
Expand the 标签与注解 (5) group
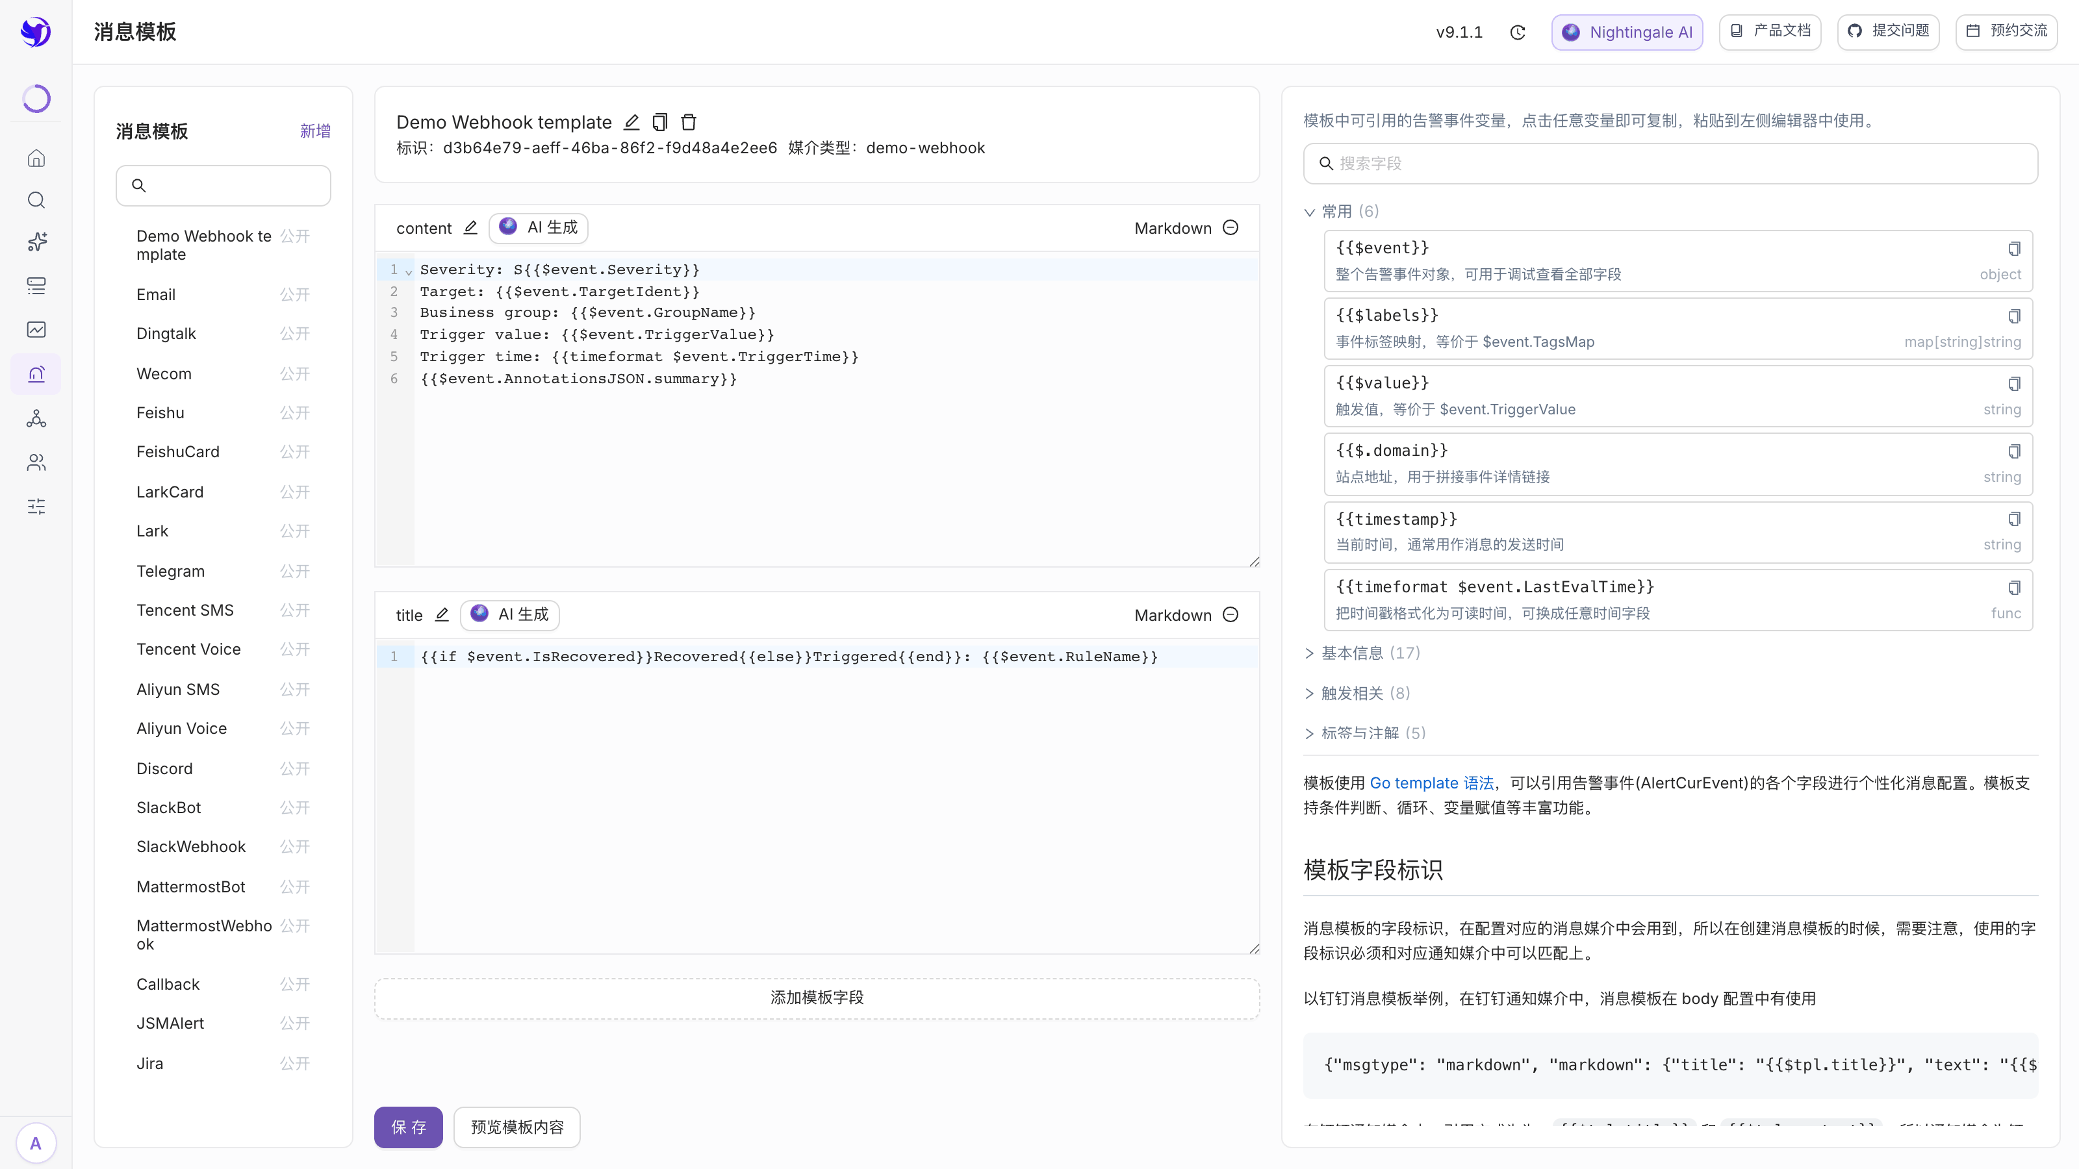coord(1366,733)
